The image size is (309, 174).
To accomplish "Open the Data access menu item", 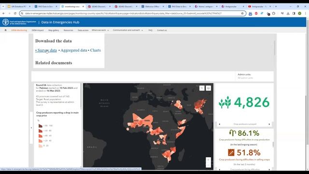I will 83,30.
